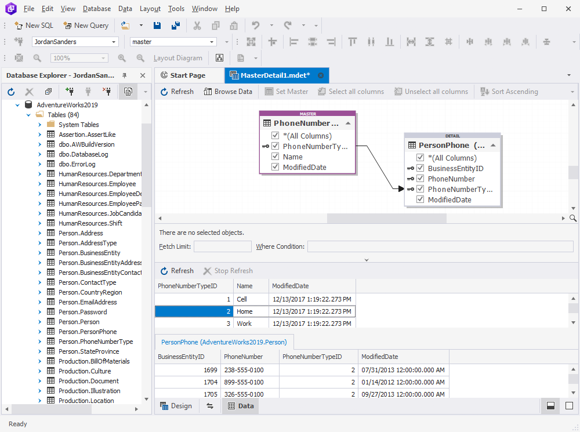The width and height of the screenshot is (580, 432).
Task: Open the Layout menu
Action: click(x=150, y=9)
